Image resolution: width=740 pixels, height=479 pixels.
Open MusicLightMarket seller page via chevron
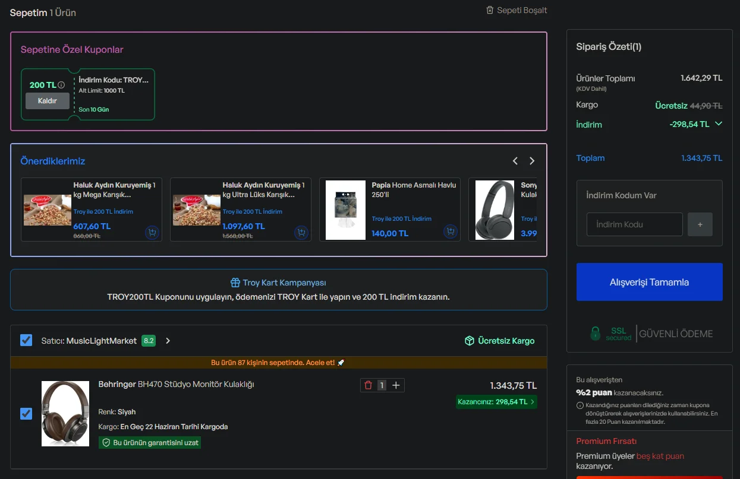point(168,341)
